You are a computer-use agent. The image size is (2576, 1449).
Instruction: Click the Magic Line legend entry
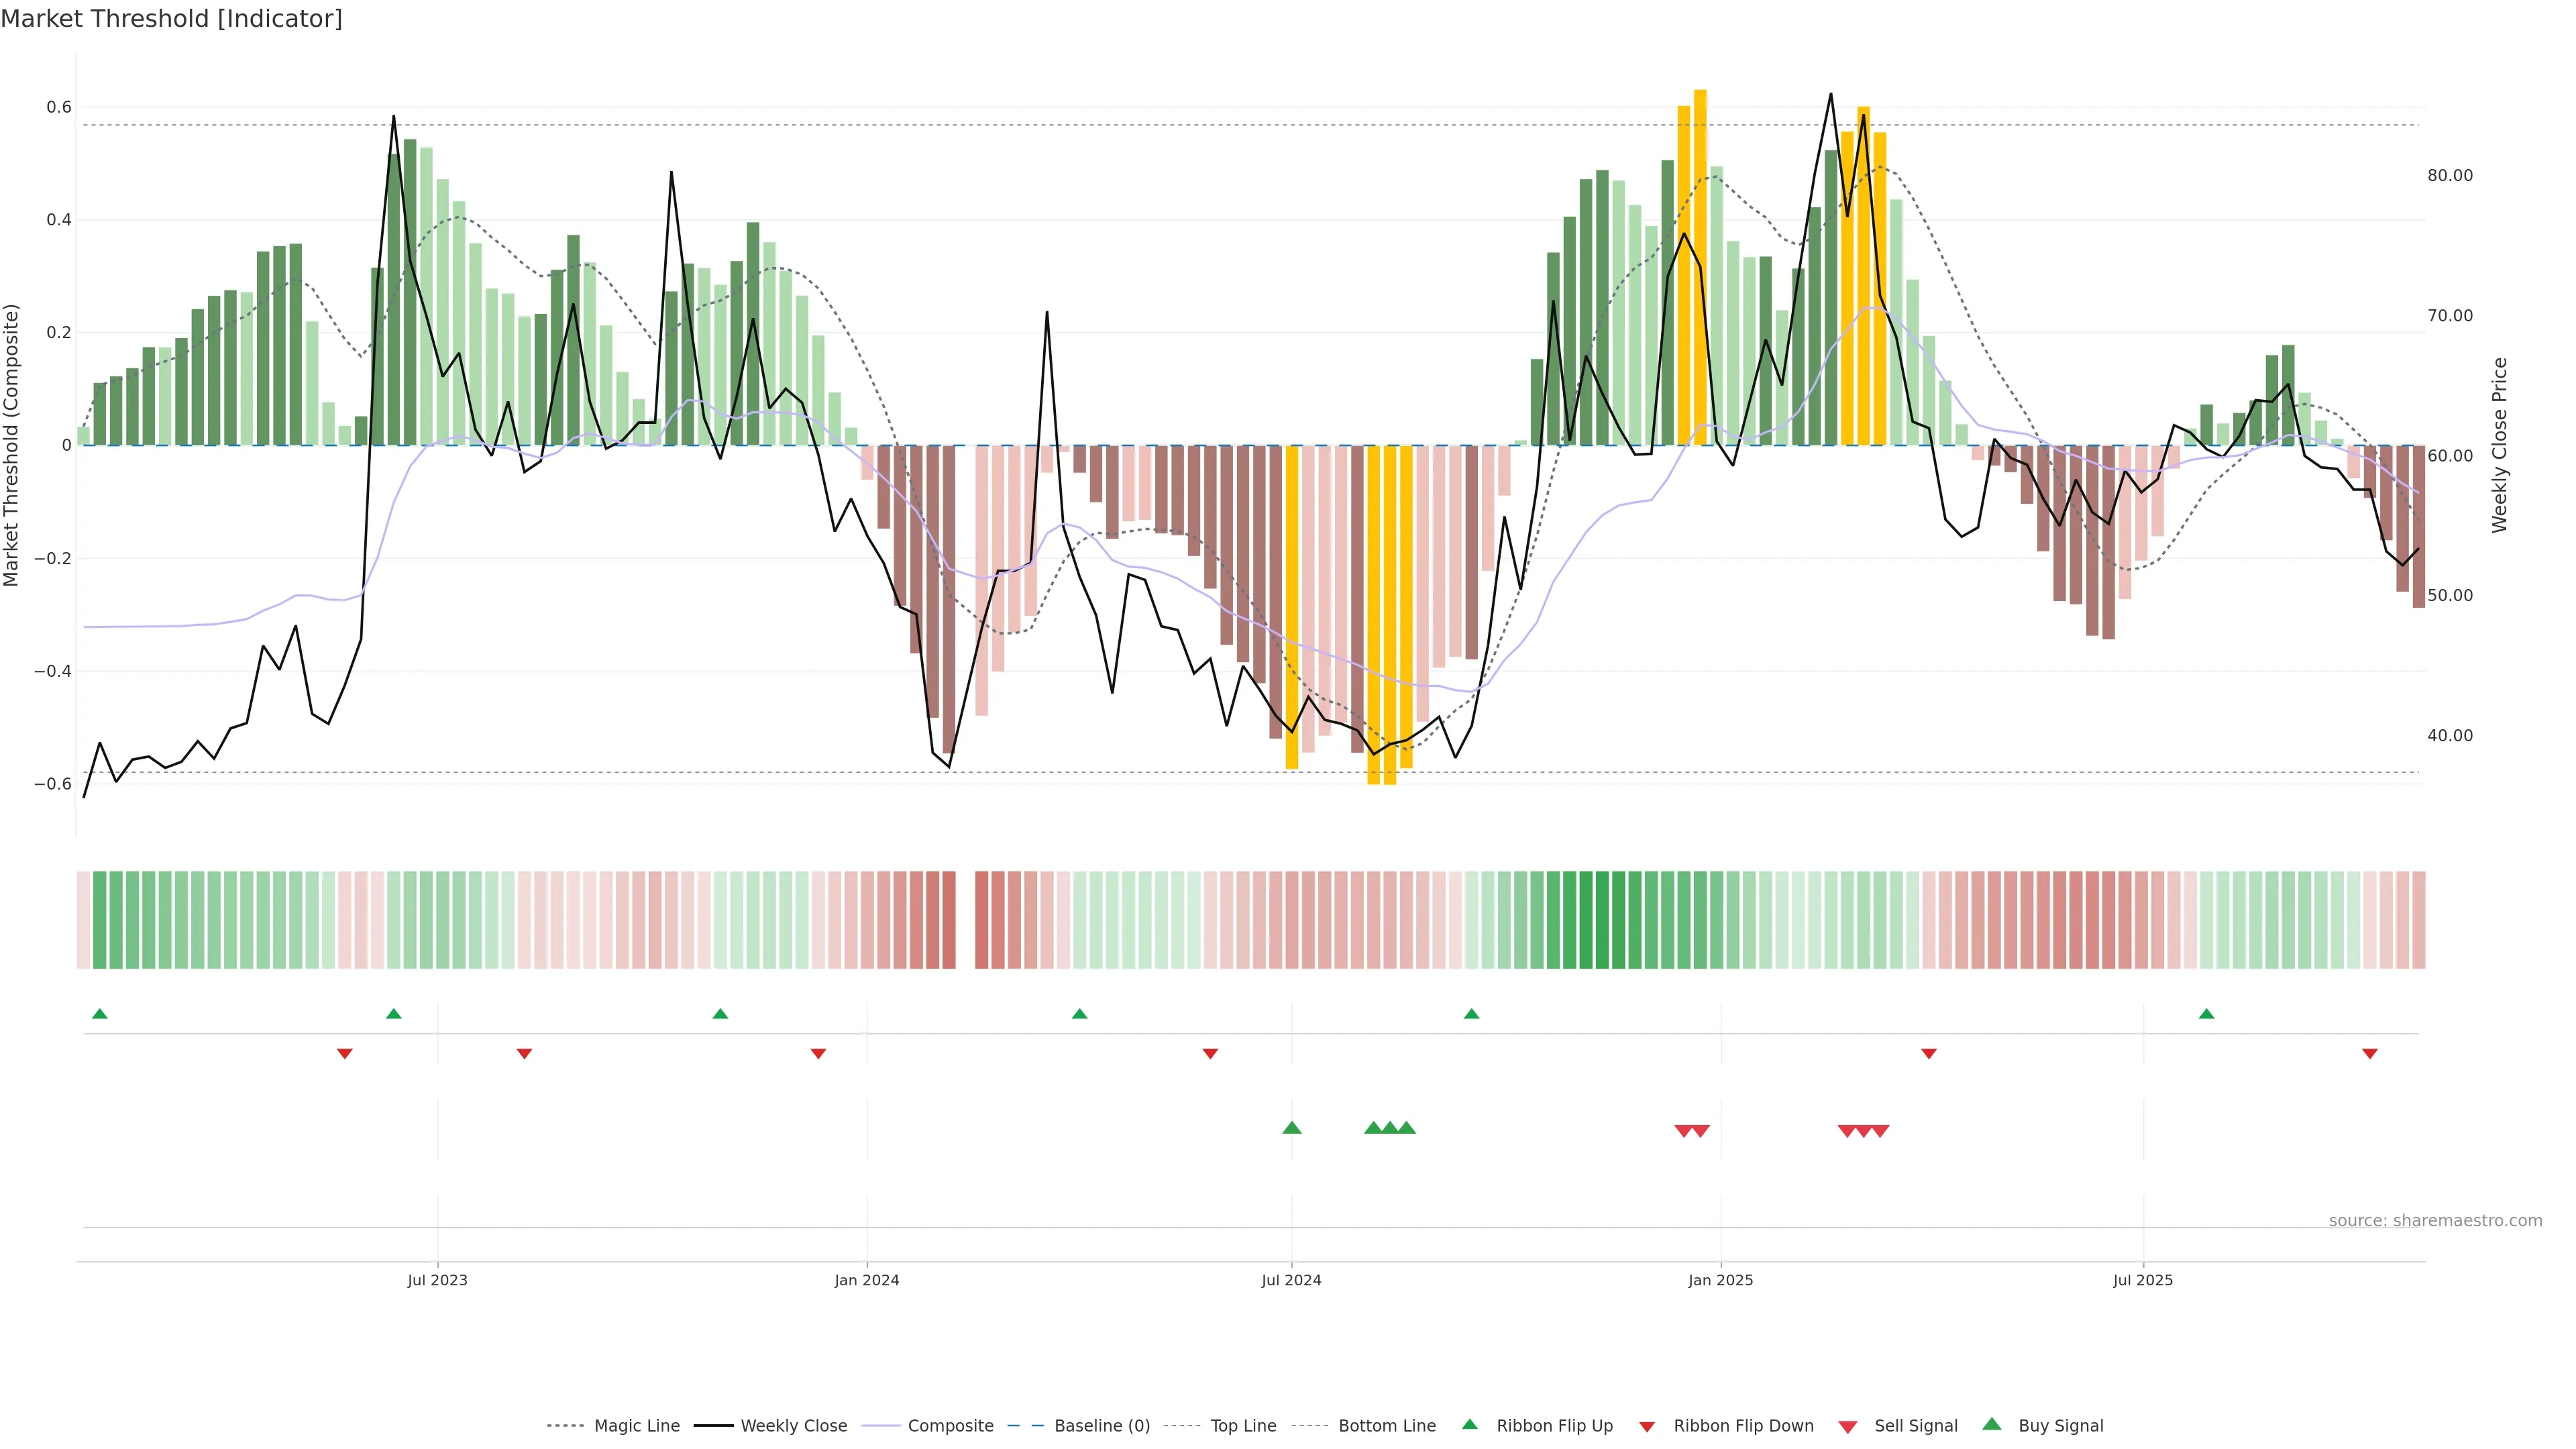[636, 1425]
